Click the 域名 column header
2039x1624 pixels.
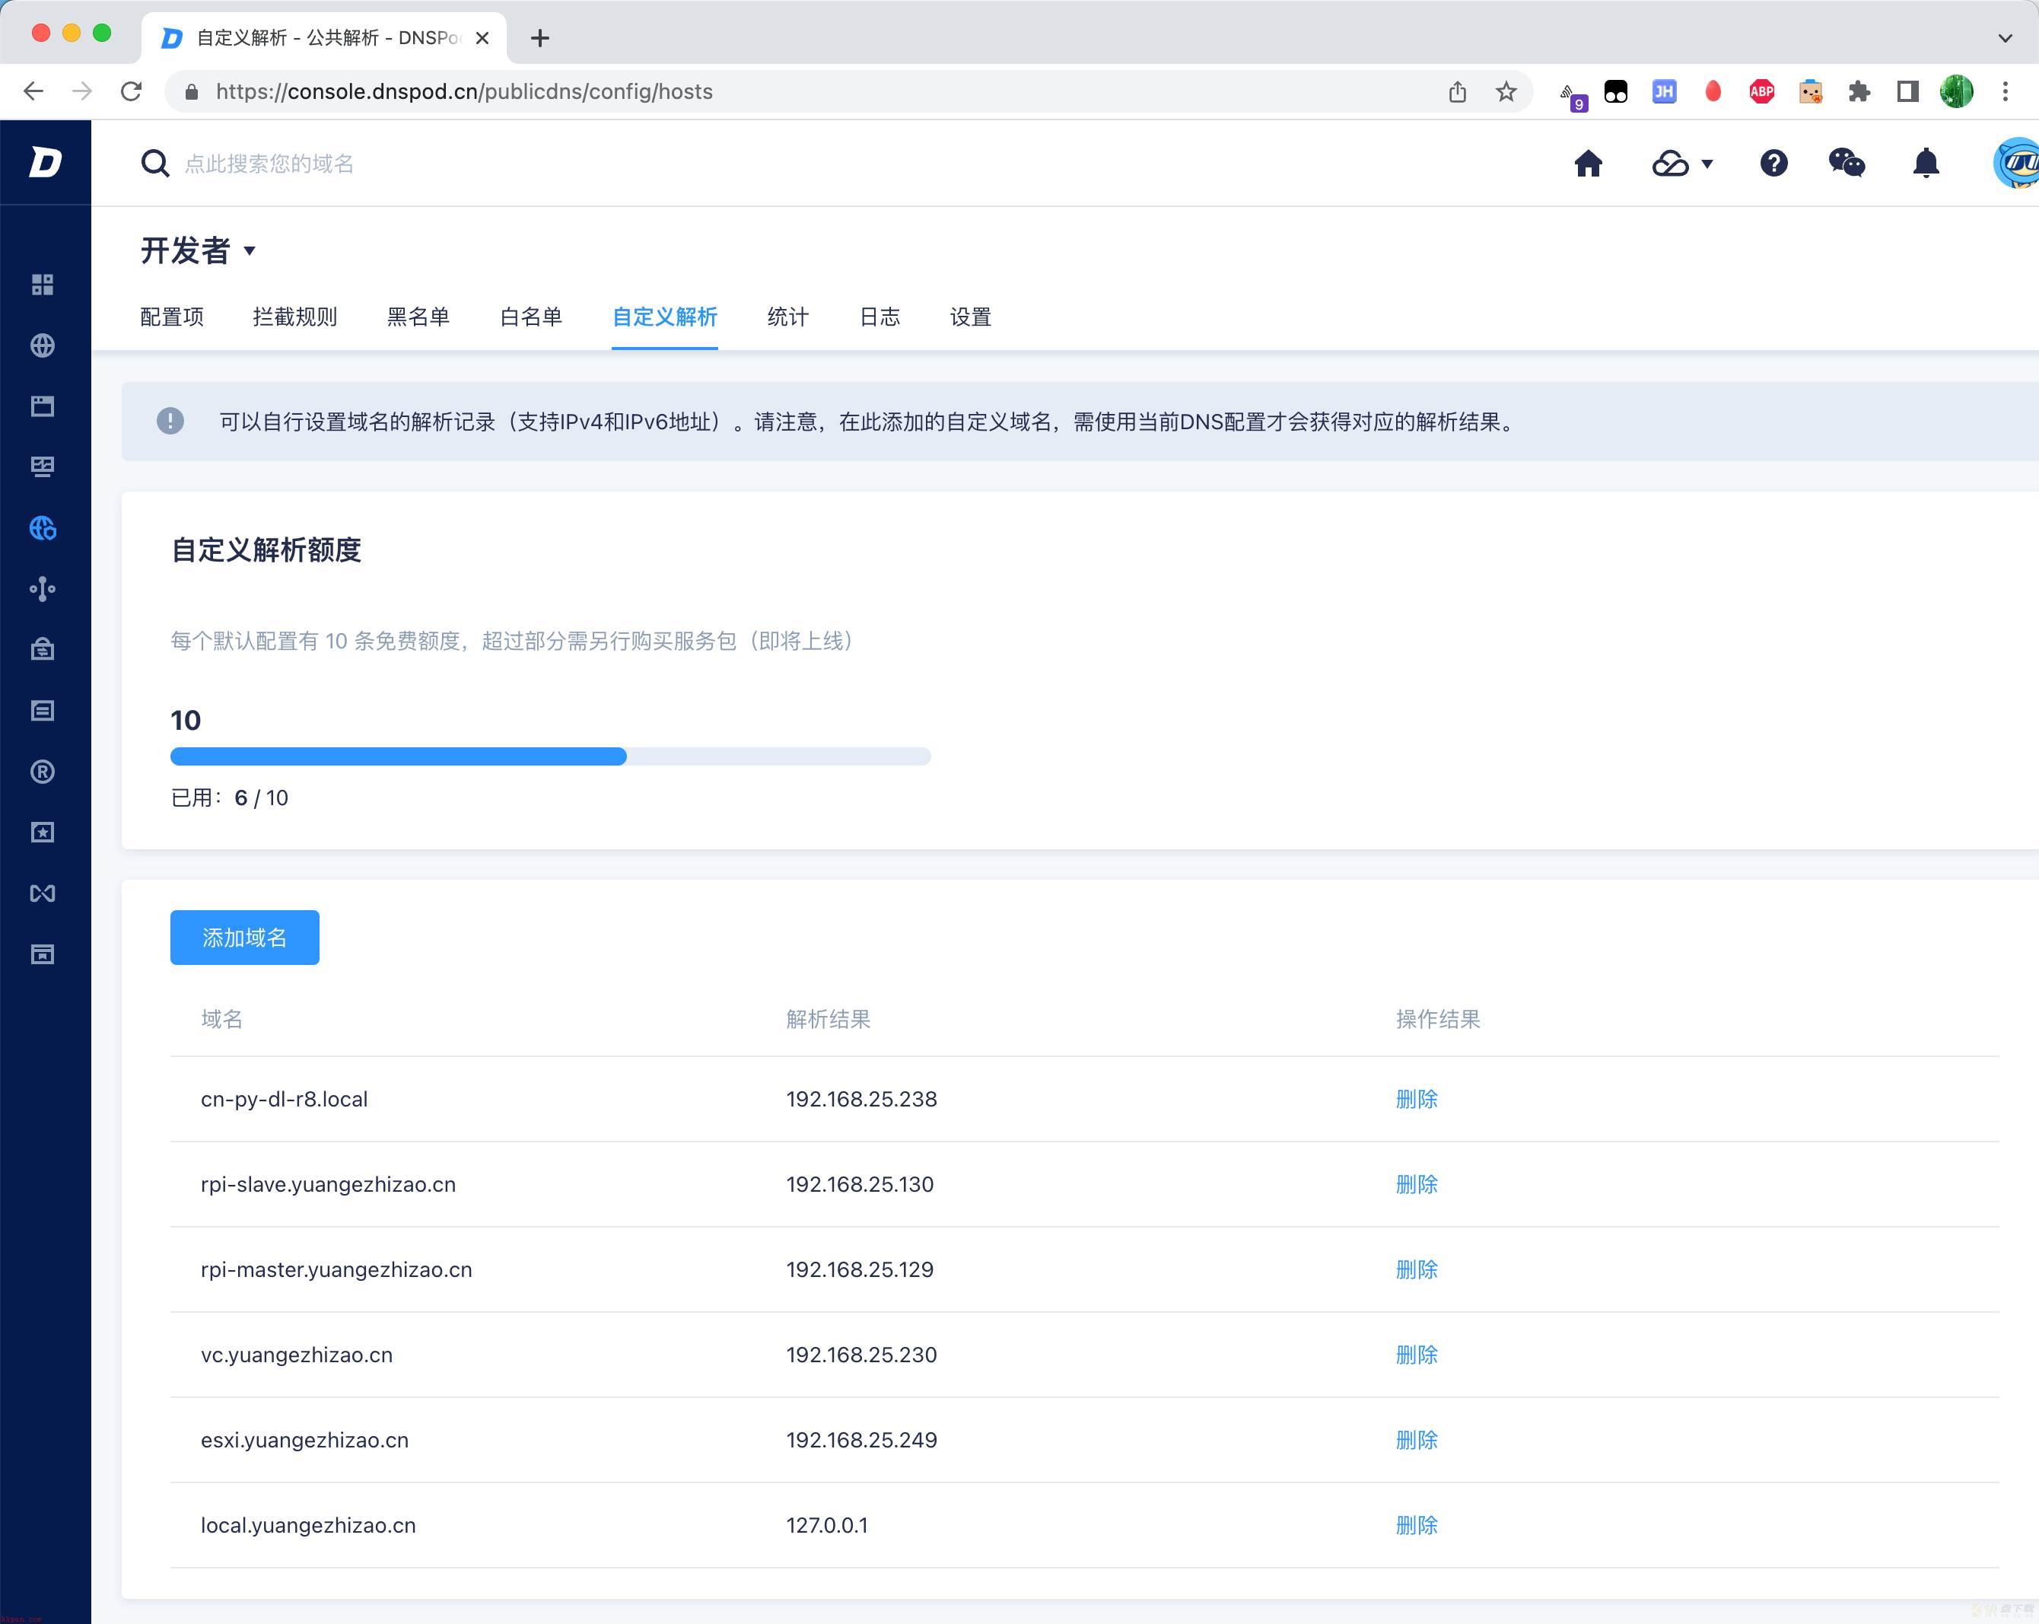coord(221,1019)
